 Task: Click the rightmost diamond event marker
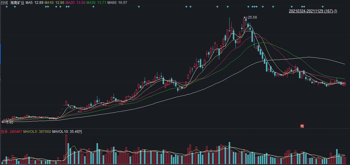tap(323, 7)
